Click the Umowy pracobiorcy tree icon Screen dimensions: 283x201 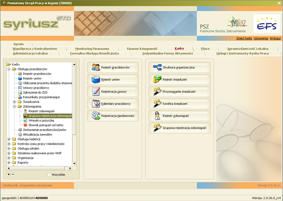[x=20, y=88]
